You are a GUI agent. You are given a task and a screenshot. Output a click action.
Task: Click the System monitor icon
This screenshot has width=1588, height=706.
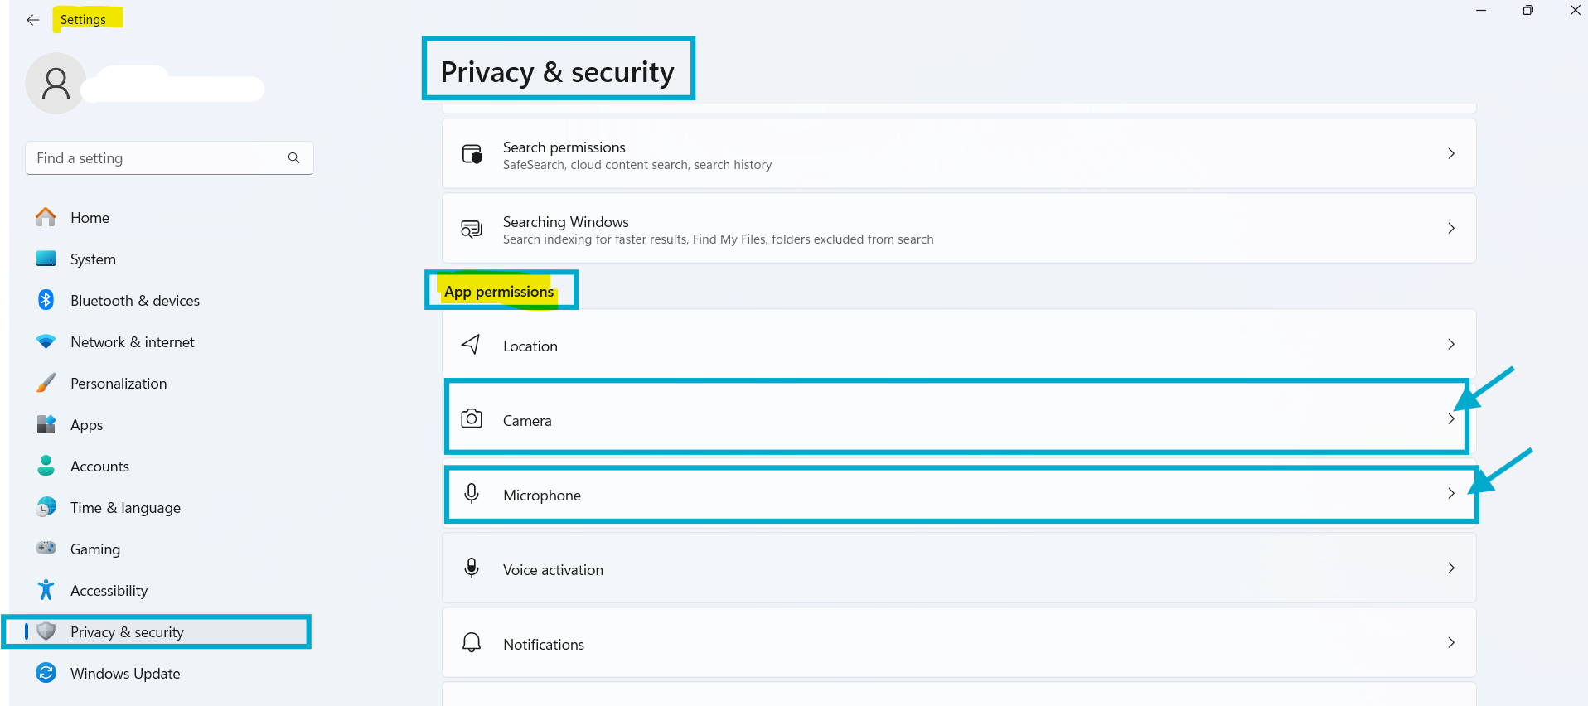click(46, 259)
